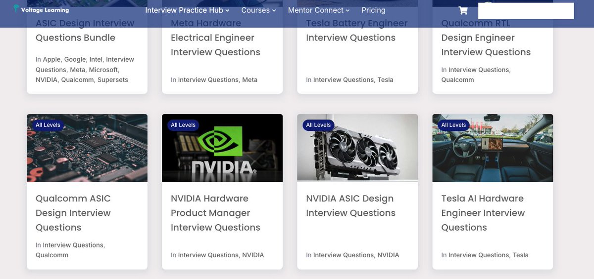Select Interview Questions category on Meta Hardware card

[x=208, y=80]
